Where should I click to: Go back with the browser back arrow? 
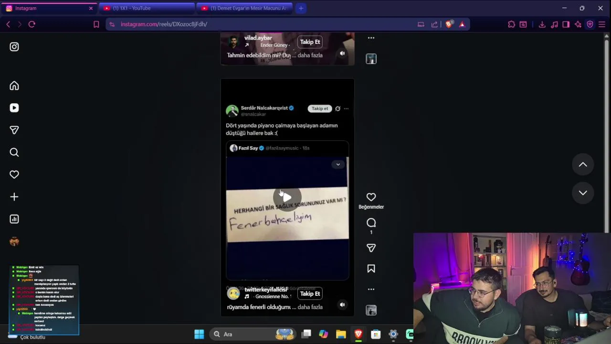point(8,24)
